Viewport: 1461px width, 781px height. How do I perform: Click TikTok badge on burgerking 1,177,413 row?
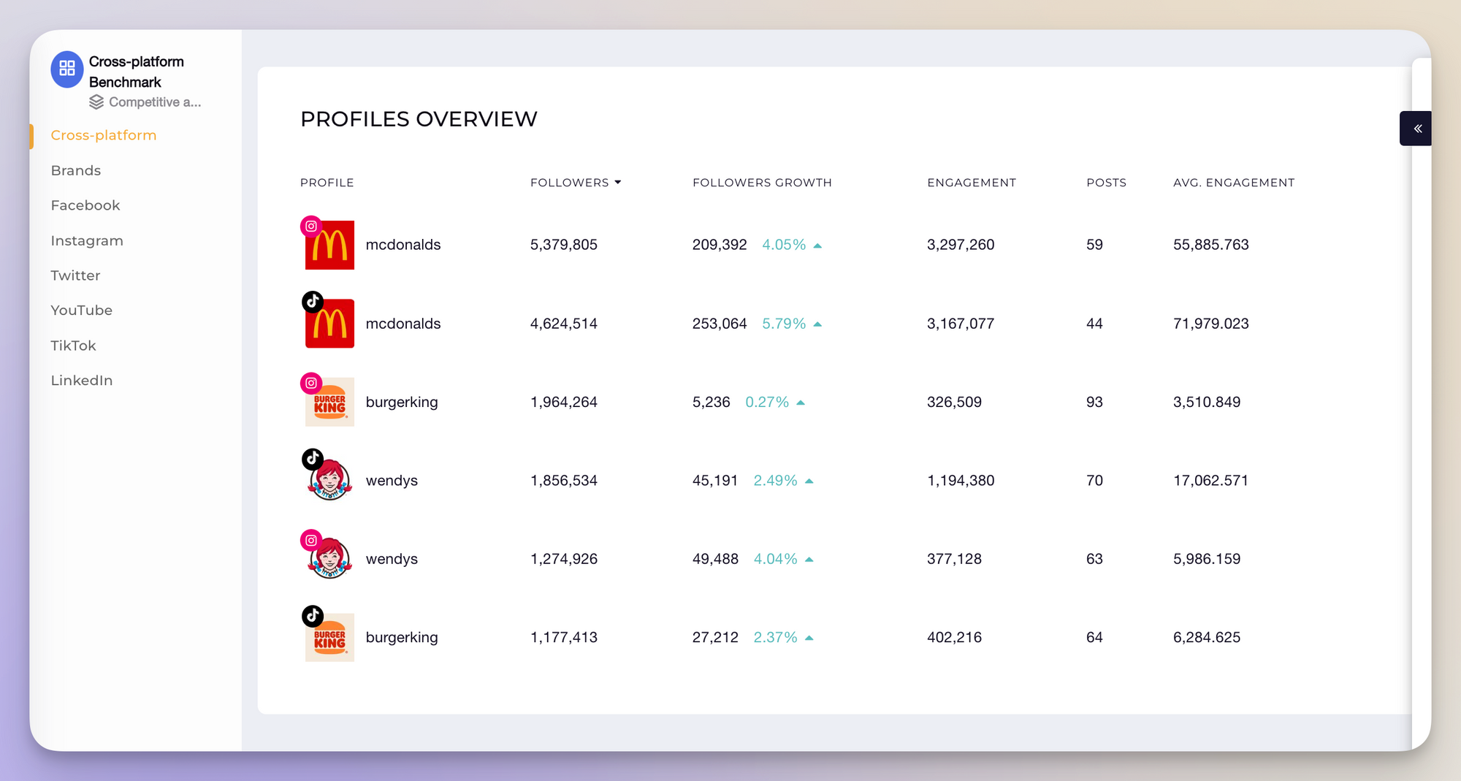point(313,616)
